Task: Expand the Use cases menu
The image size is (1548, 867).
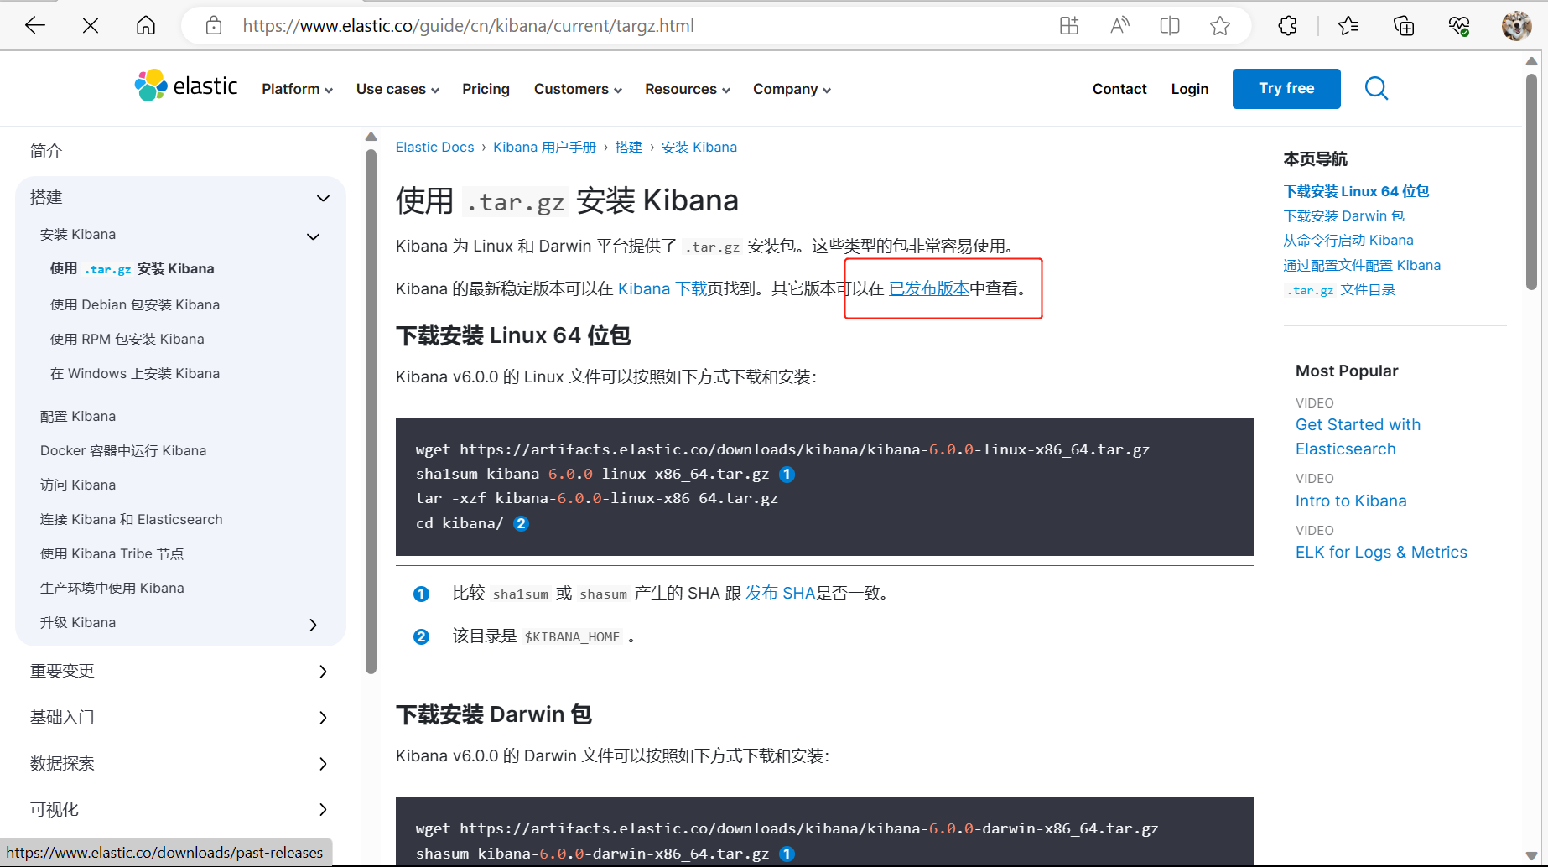Action: click(x=397, y=89)
